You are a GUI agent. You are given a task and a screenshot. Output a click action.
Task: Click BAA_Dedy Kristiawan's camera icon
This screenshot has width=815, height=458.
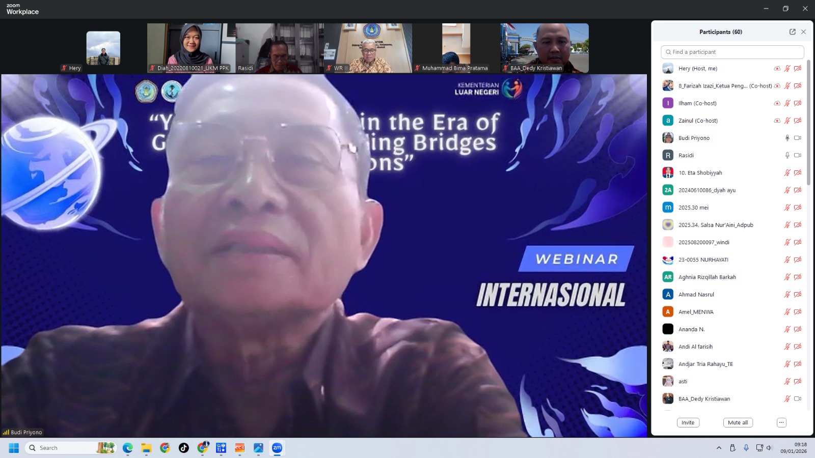798,399
